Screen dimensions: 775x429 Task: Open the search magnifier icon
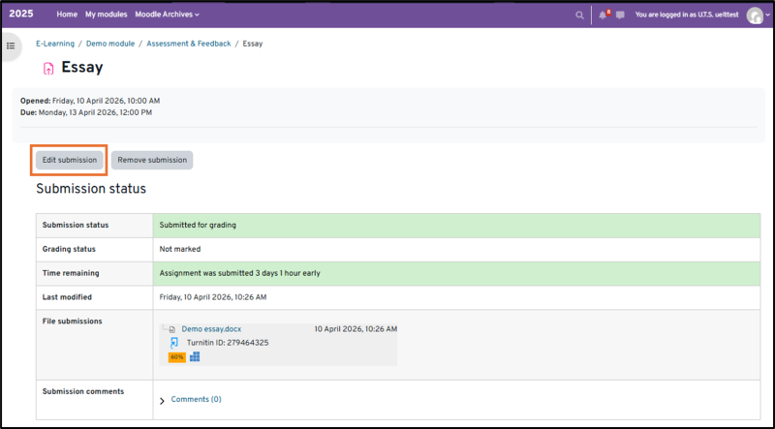pyautogui.click(x=579, y=15)
